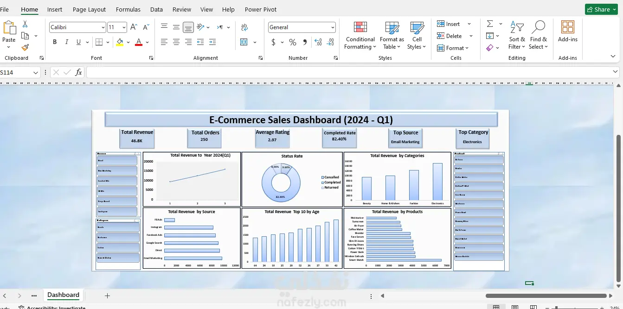Apply yellow fill color
This screenshot has height=309, width=623.
(120, 42)
